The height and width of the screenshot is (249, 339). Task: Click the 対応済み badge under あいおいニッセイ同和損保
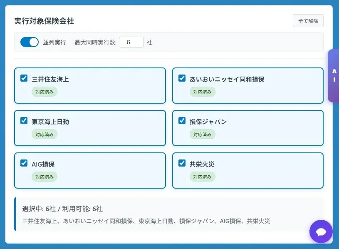203,92
